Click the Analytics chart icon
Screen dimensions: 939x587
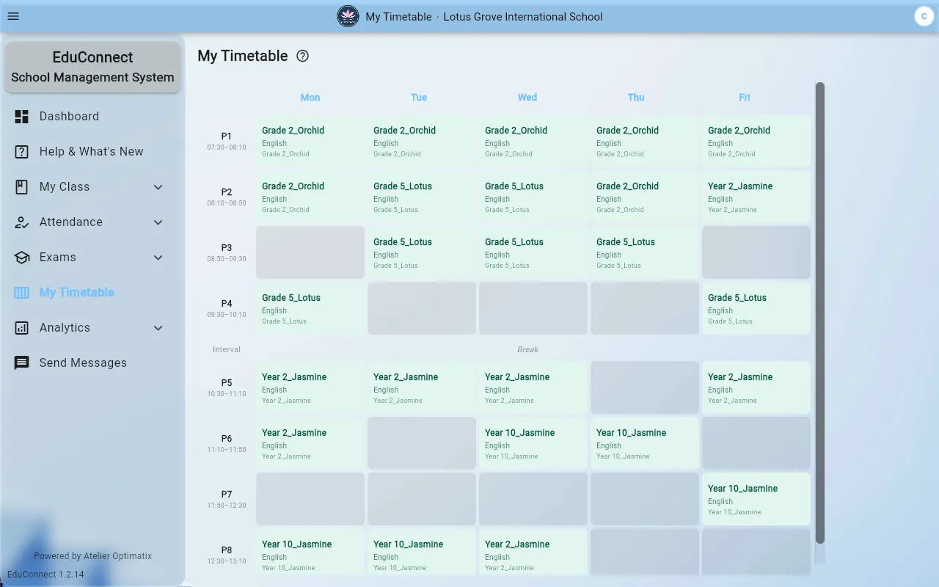(x=22, y=327)
